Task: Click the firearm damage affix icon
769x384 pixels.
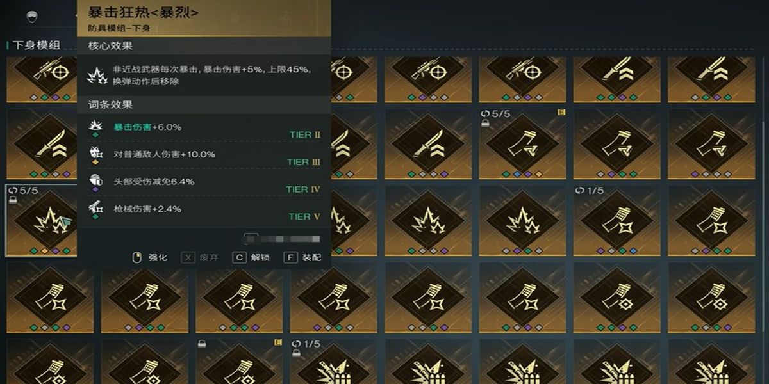Action: click(x=96, y=208)
